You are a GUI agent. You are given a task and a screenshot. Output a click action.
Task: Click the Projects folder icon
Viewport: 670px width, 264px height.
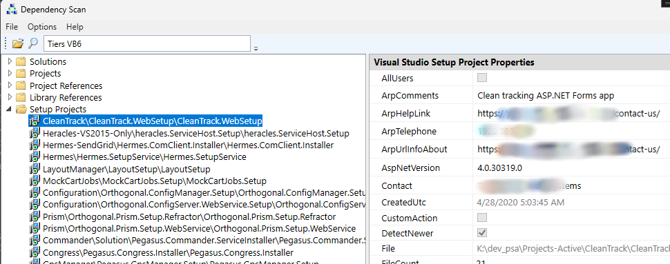(x=21, y=73)
